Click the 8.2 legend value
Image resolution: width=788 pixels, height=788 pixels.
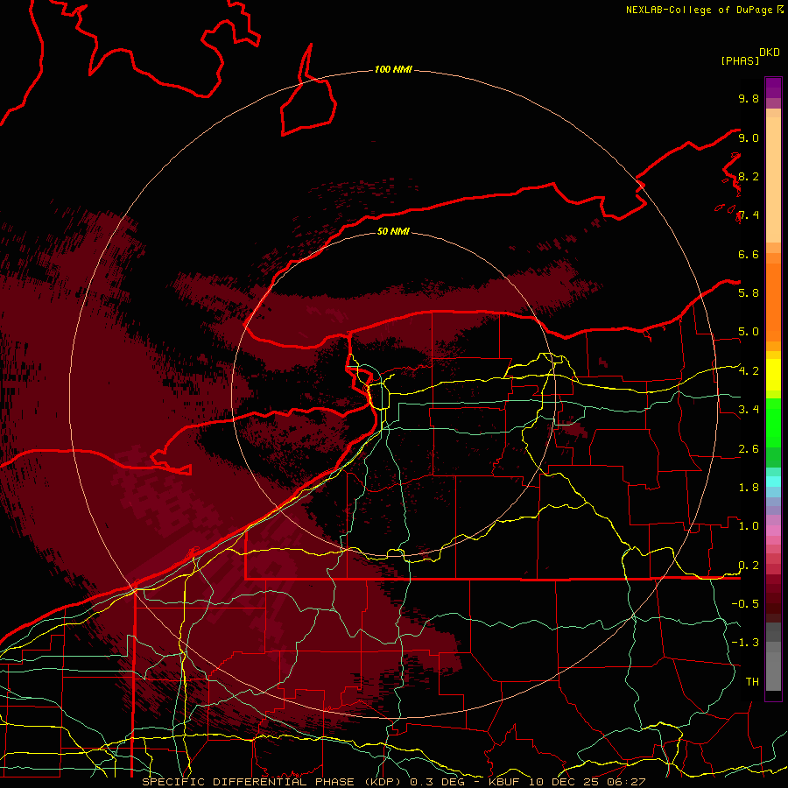(749, 176)
